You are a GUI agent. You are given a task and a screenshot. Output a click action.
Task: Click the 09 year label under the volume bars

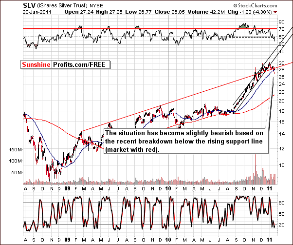(67, 188)
